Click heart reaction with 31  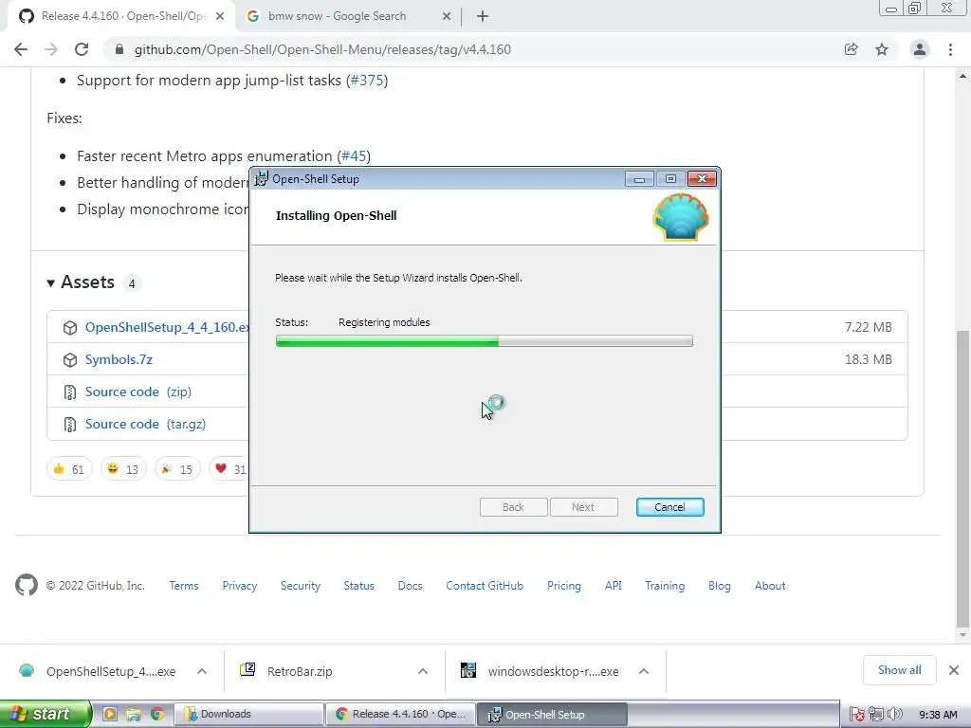click(x=229, y=468)
